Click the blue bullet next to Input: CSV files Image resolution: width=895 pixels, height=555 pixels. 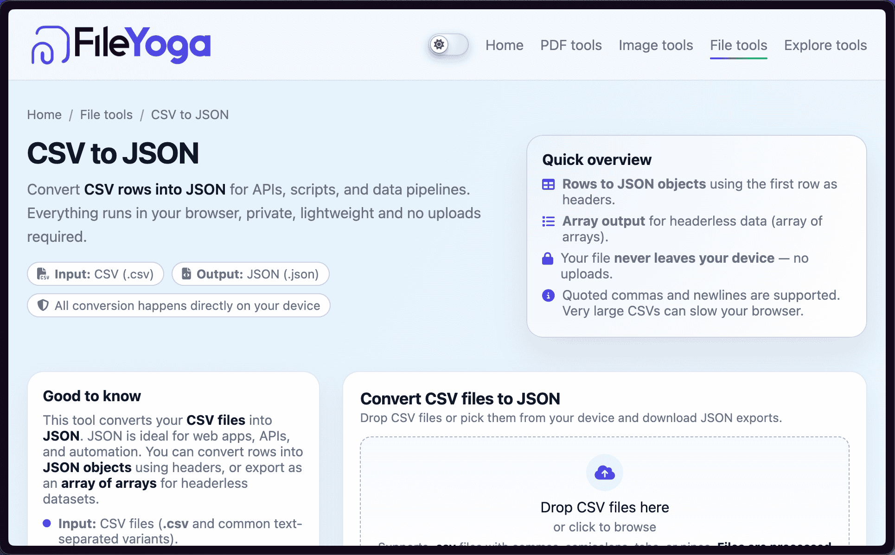click(x=47, y=523)
